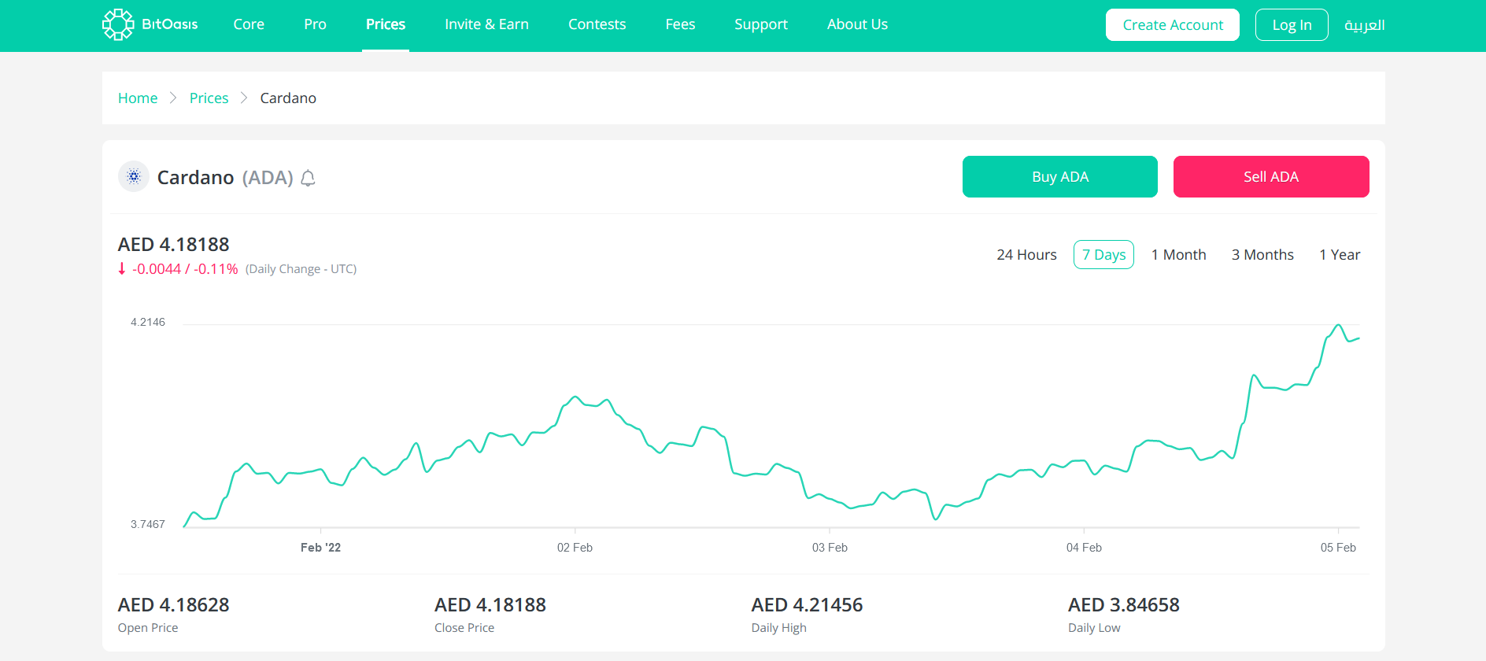This screenshot has width=1486, height=661.
Task: Select the 24 Hours chart range
Action: coord(1026,255)
